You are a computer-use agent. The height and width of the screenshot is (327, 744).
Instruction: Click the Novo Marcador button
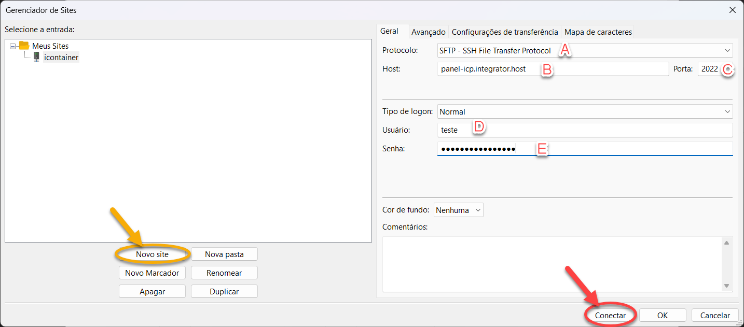pos(152,273)
